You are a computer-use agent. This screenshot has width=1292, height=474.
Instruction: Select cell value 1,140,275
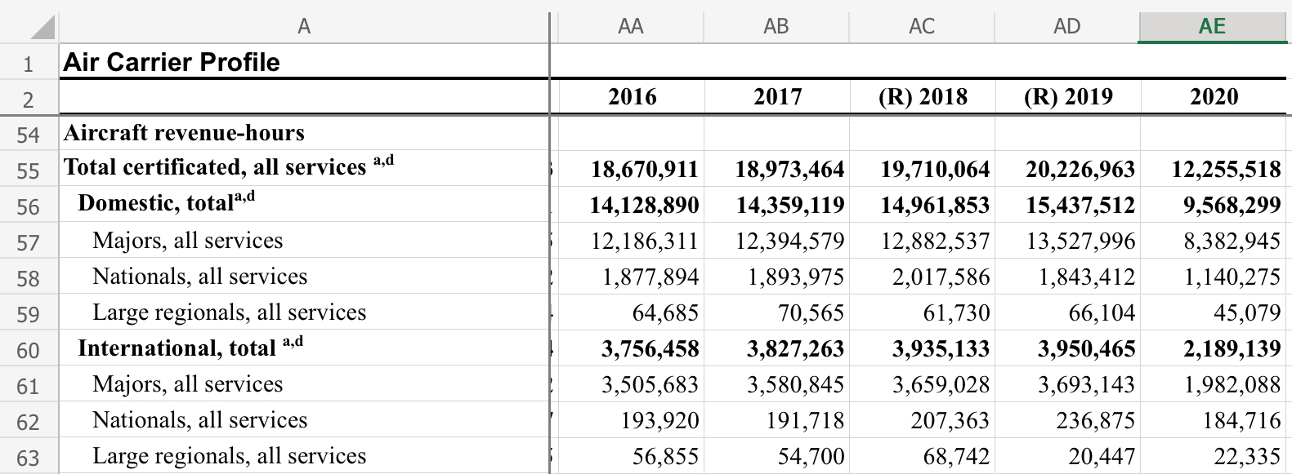[x=1213, y=277]
